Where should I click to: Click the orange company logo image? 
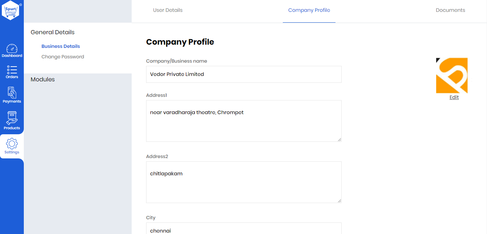(452, 76)
